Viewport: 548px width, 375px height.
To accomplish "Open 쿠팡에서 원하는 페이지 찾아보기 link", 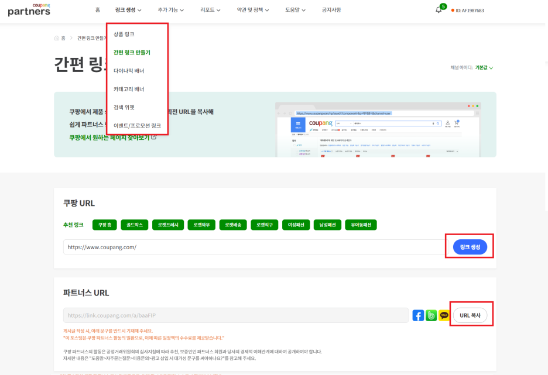I will click(x=109, y=137).
